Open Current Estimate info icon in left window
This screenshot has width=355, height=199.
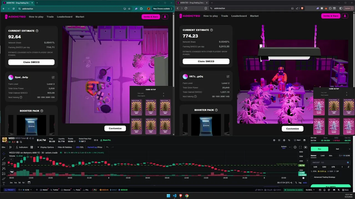[x=37, y=31]
